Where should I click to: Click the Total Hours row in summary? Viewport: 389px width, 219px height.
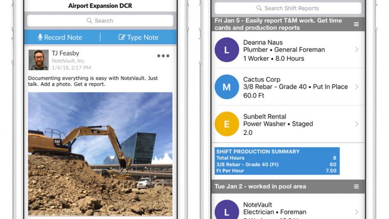[x=276, y=158]
